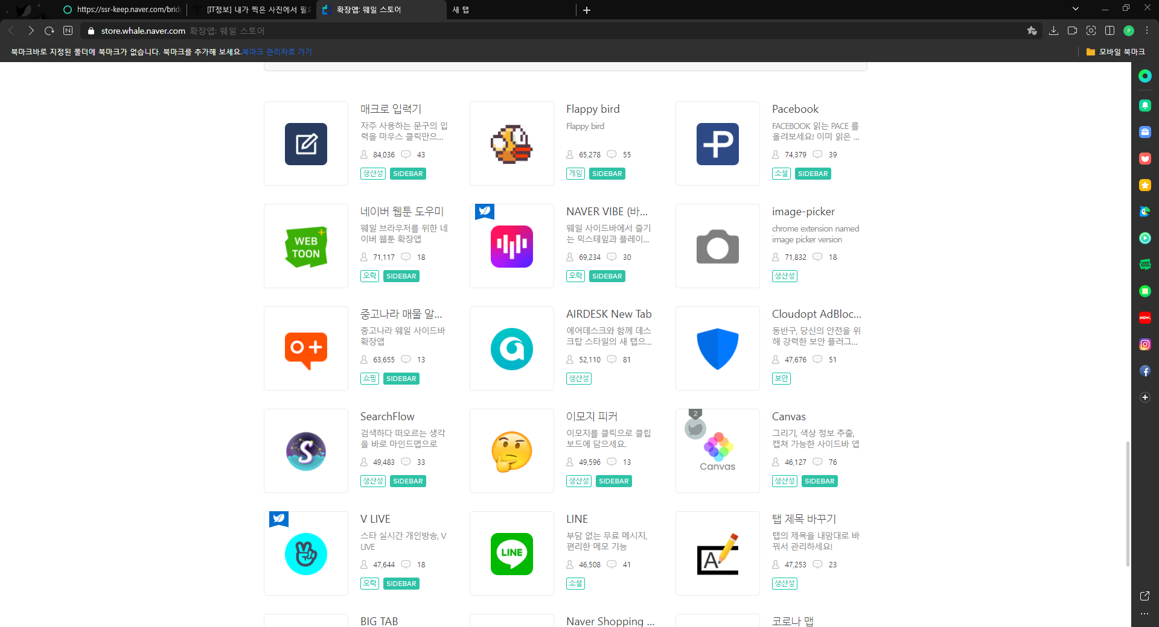The width and height of the screenshot is (1159, 627).
Task: Open the 이모지 피커 thinking emoji icon
Action: coord(512,452)
